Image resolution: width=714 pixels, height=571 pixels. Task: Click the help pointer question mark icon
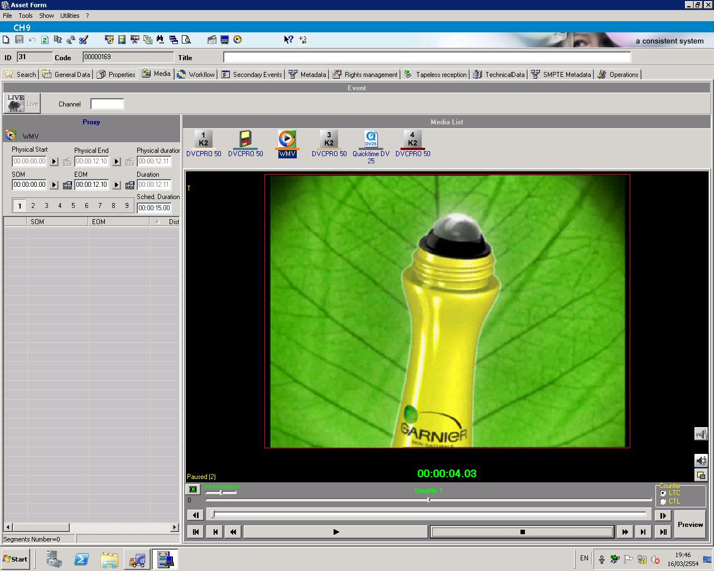click(x=288, y=40)
